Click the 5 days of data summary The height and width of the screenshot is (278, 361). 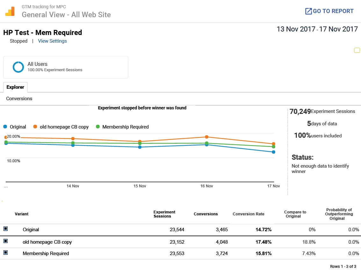point(322,124)
